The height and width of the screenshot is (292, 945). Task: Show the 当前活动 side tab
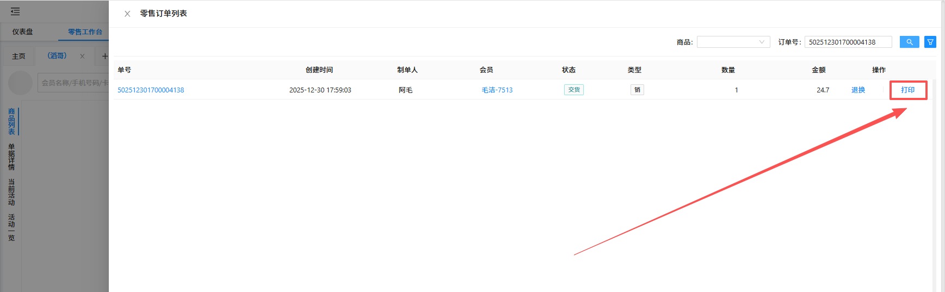point(11,192)
